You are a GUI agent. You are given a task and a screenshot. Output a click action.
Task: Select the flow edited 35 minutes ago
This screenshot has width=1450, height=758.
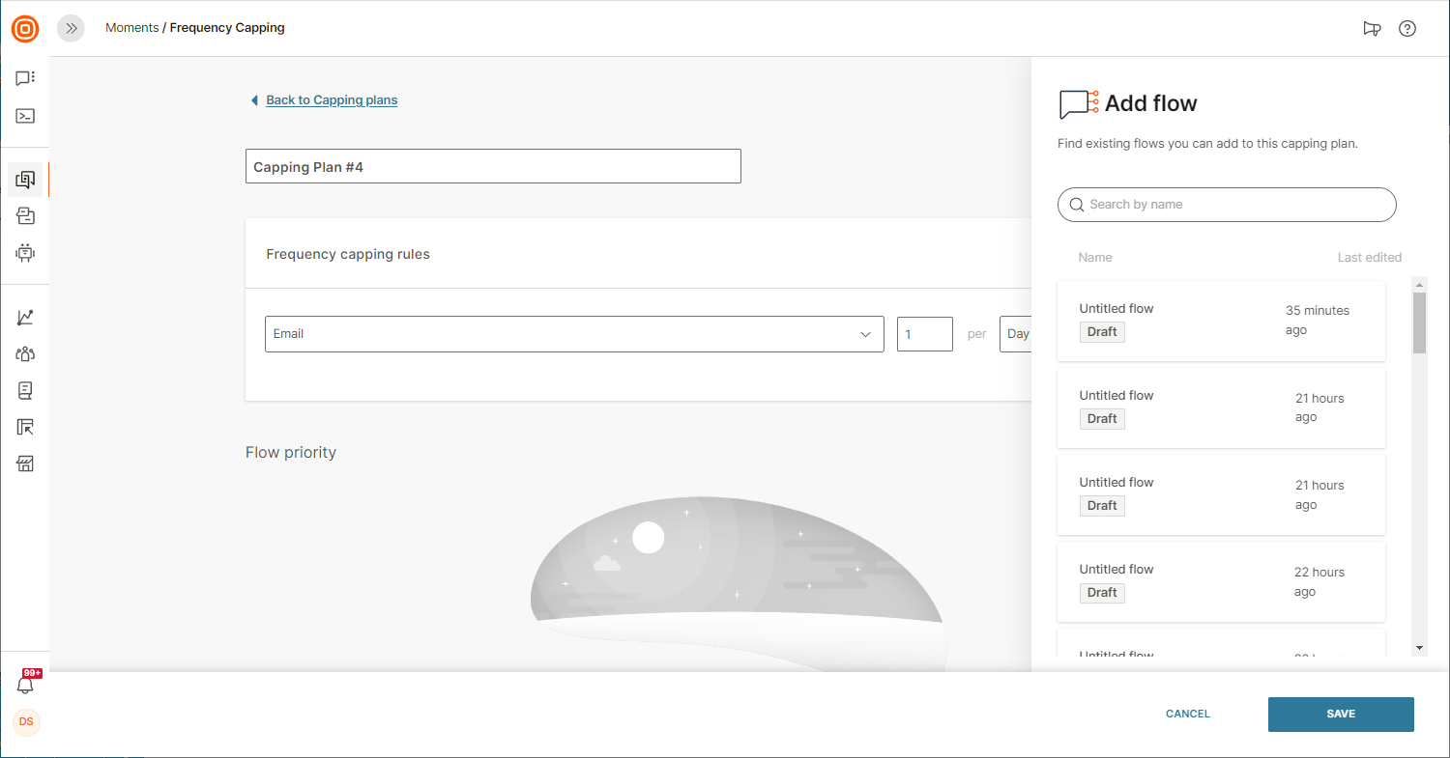coord(1220,321)
